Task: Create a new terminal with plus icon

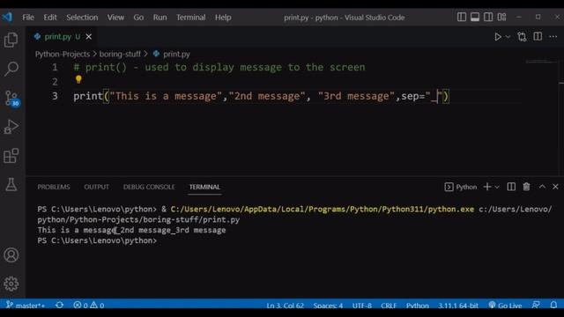Action: pyautogui.click(x=487, y=187)
